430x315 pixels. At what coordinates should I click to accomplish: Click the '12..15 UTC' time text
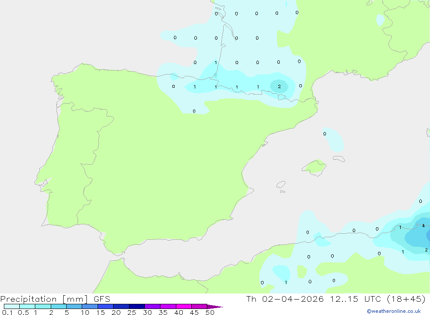356,299
